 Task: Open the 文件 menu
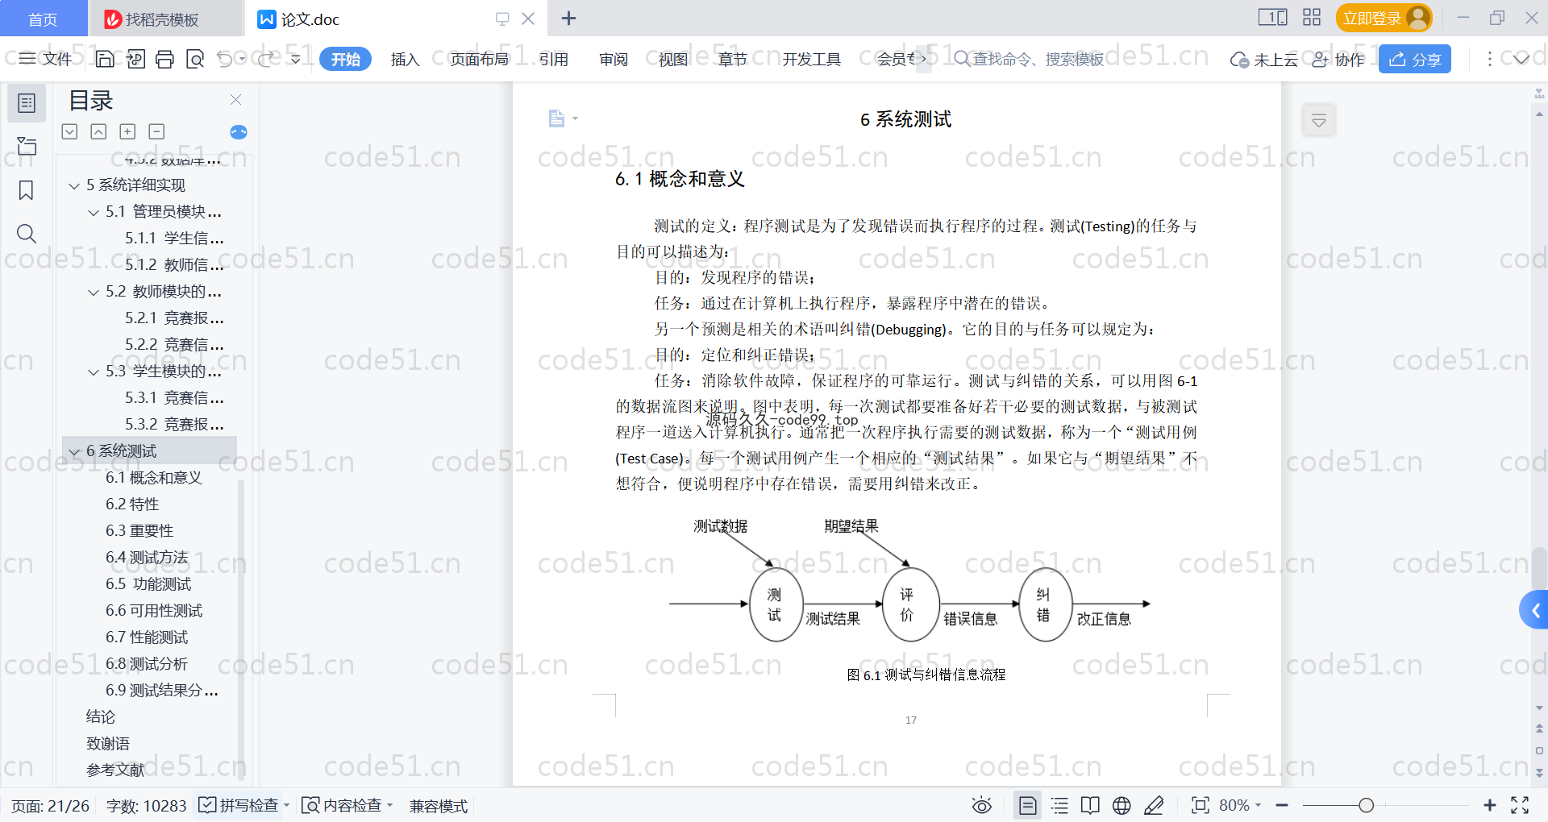pyautogui.click(x=46, y=59)
